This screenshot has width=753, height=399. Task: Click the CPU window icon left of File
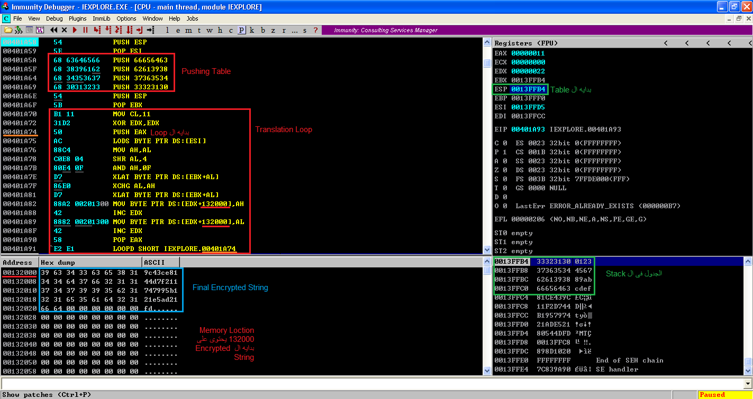(6, 18)
